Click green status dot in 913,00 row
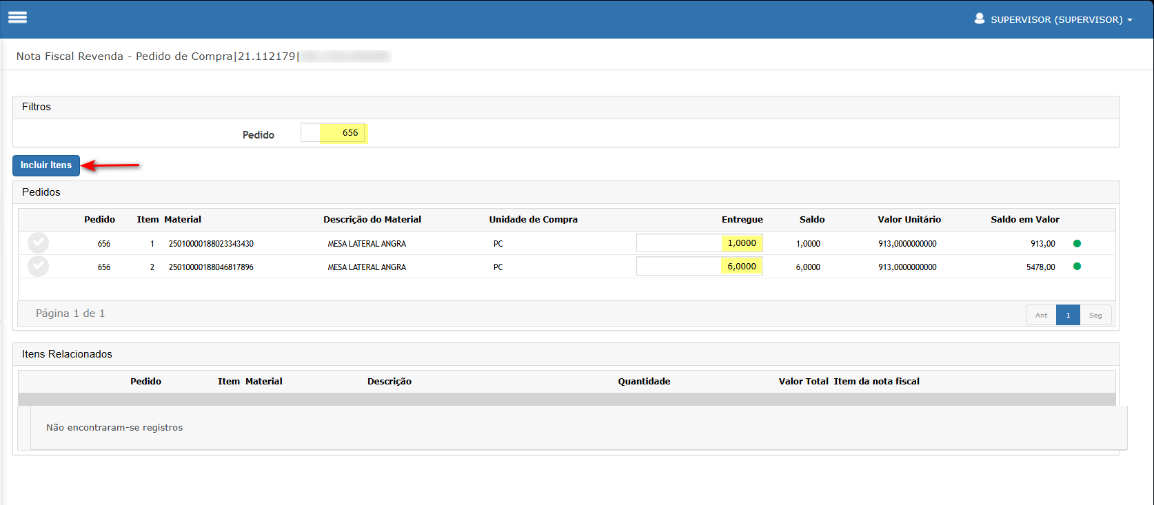 pyautogui.click(x=1077, y=243)
